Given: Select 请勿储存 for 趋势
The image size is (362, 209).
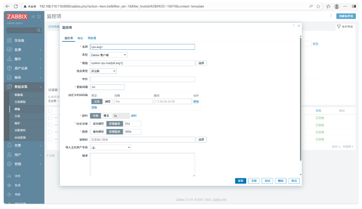Looking at the screenshot, I should coord(98,132).
